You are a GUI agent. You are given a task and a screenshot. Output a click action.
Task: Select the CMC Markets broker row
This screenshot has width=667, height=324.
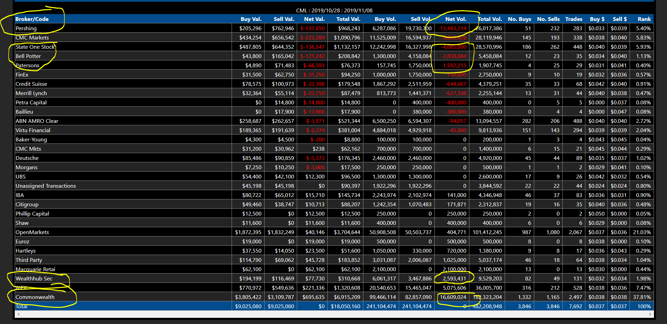[x=334, y=37]
